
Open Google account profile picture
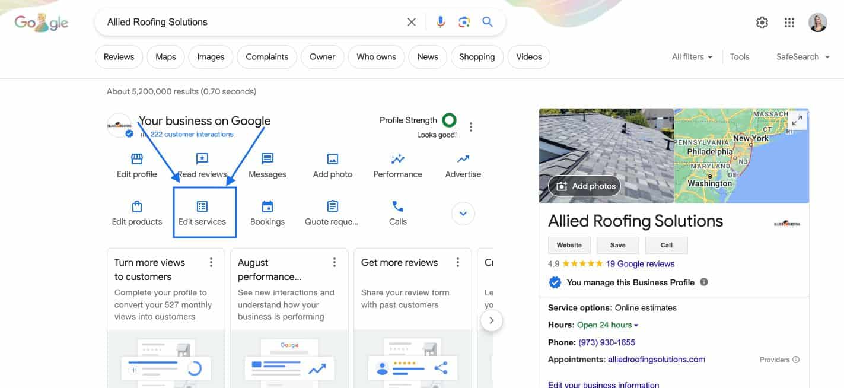point(818,23)
